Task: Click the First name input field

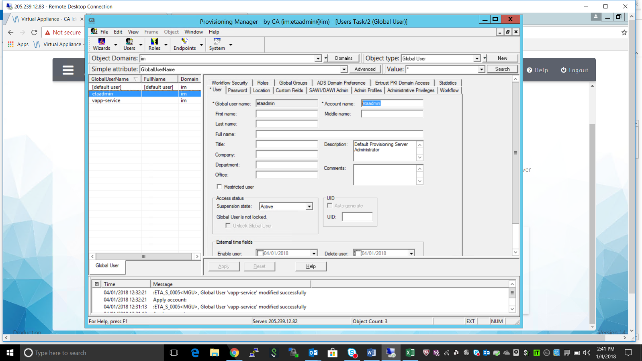Action: pos(286,114)
